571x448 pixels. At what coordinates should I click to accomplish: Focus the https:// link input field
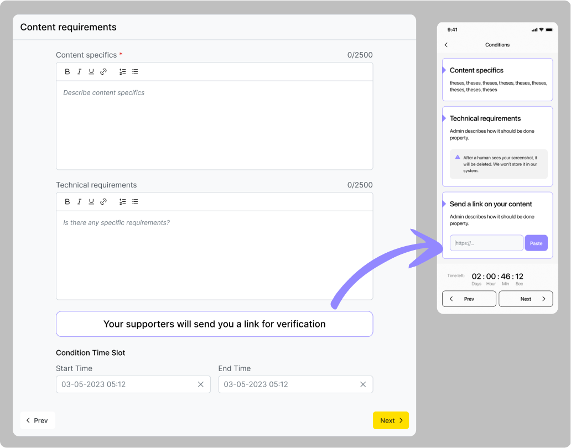coord(486,243)
